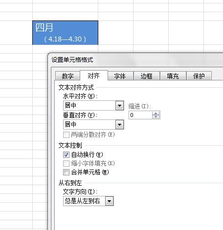This screenshot has height=230, width=223.
Task: Click the 设置单元格格式 dialog title
Action: pos(72,60)
